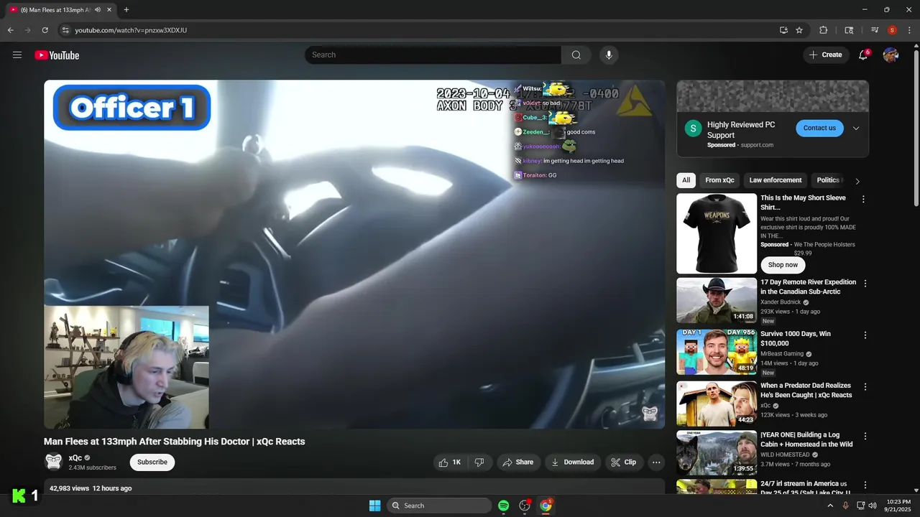Open options for Survive 1000 Days video

coord(865,335)
